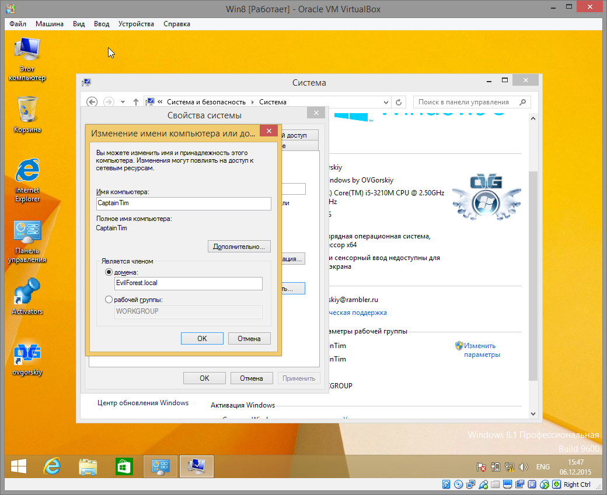Select the Activators desktop shortcut
This screenshot has height=495, width=607.
(27, 296)
